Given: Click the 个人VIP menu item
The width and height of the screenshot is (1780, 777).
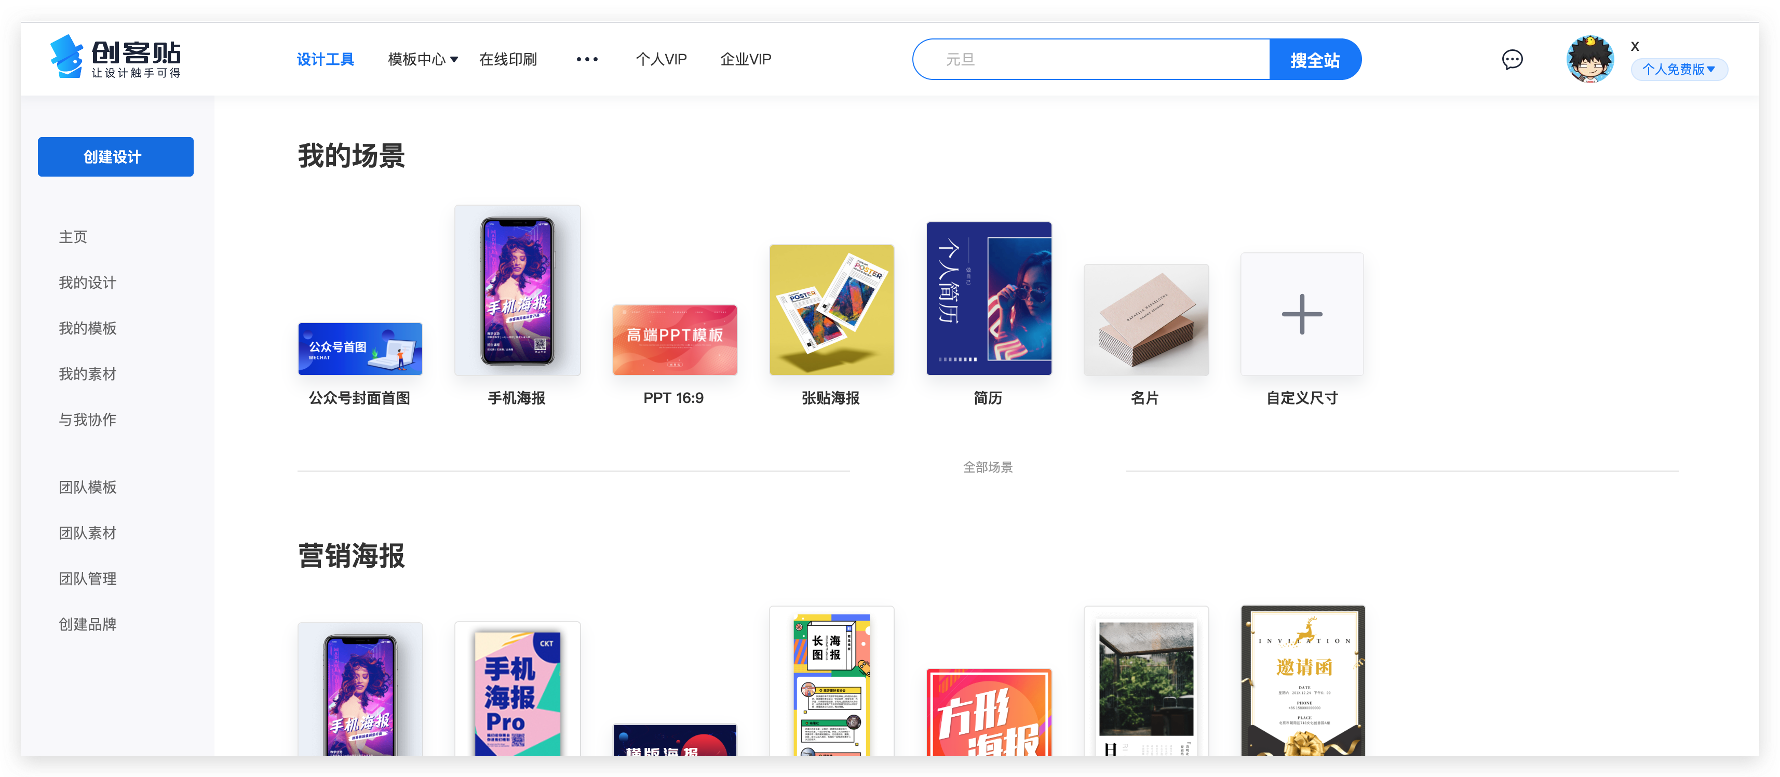Looking at the screenshot, I should click(x=660, y=59).
